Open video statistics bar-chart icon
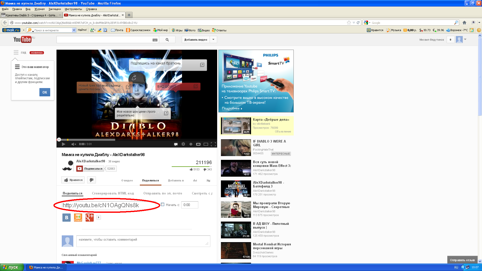Viewport: 482px width, 271px height. [x=195, y=180]
